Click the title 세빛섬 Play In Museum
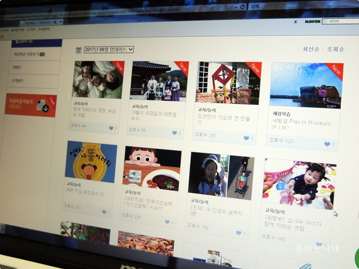The width and height of the screenshot is (359, 269). click(301, 124)
